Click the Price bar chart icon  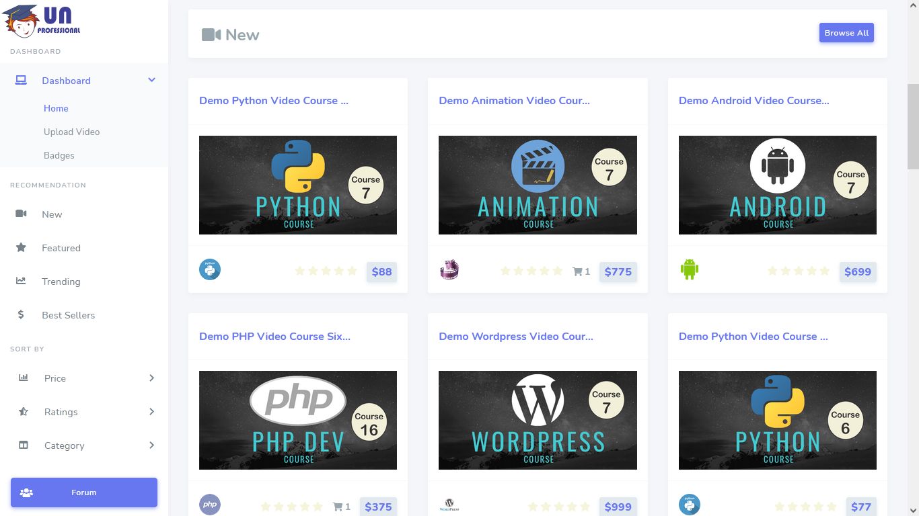24,378
